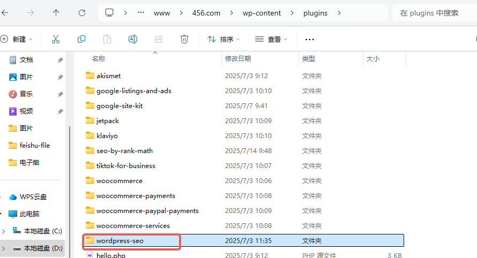The height and width of the screenshot is (258, 477).
Task: Navigate back with the left arrow
Action: [5, 13]
